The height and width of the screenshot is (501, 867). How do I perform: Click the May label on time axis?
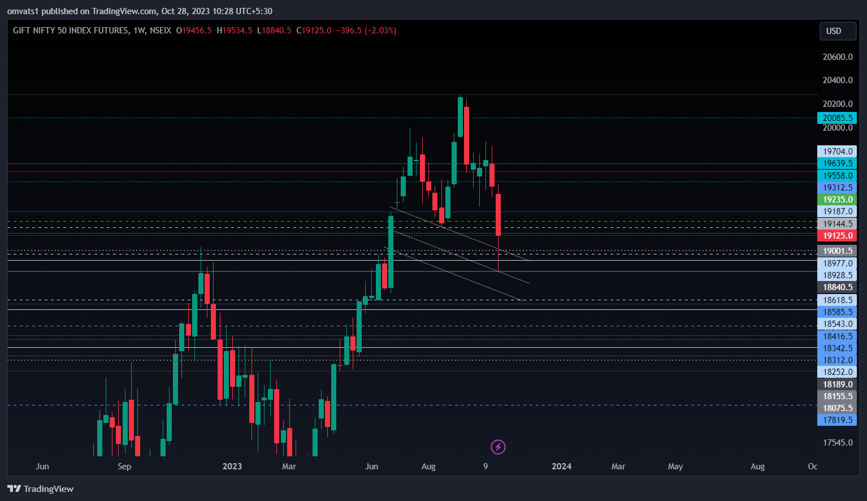tap(675, 467)
